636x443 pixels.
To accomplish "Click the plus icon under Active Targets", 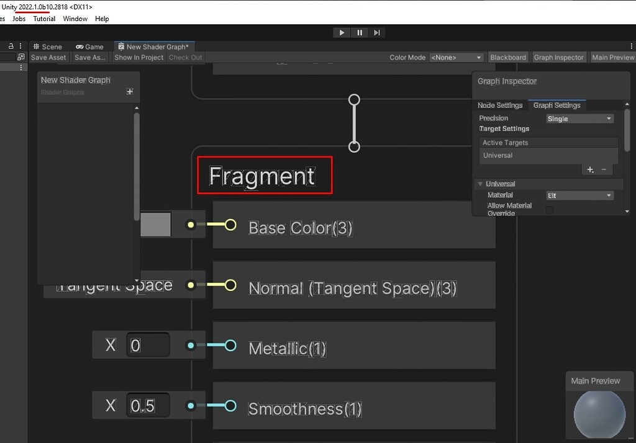I will click(590, 169).
